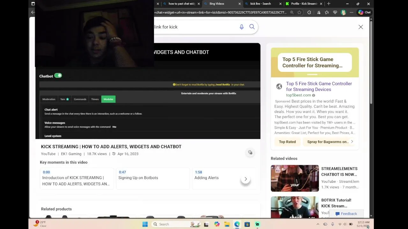Click the microphone voice search icon

[x=242, y=27]
